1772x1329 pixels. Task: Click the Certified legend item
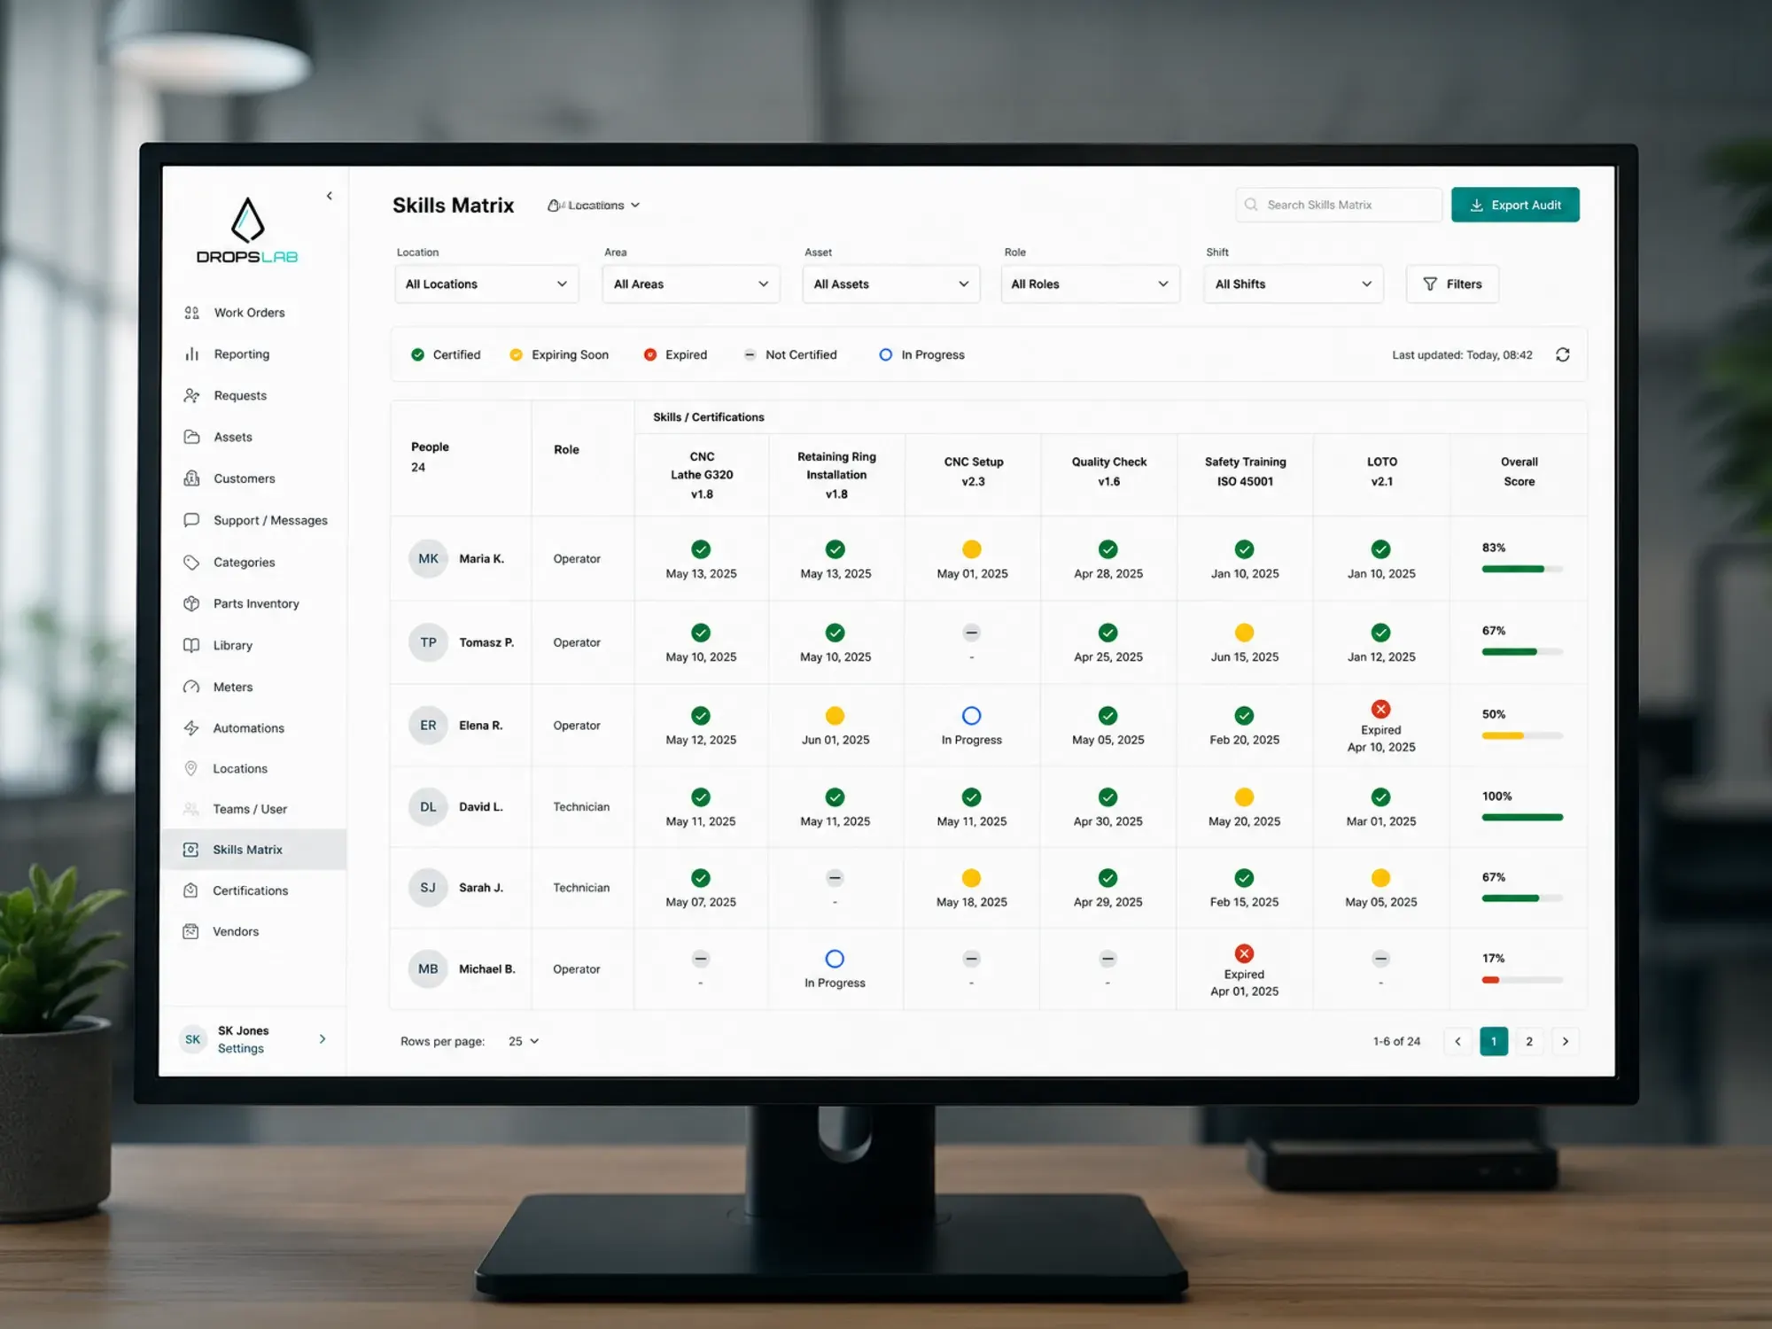[446, 354]
